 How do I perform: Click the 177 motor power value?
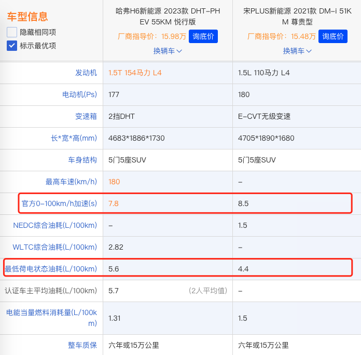[114, 94]
